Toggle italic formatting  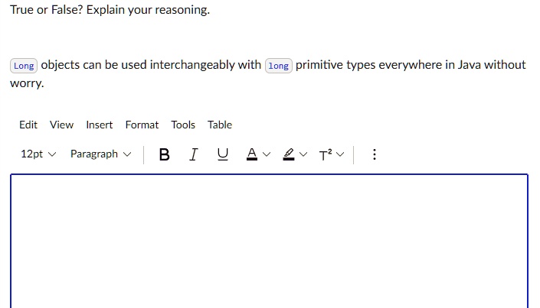click(194, 154)
